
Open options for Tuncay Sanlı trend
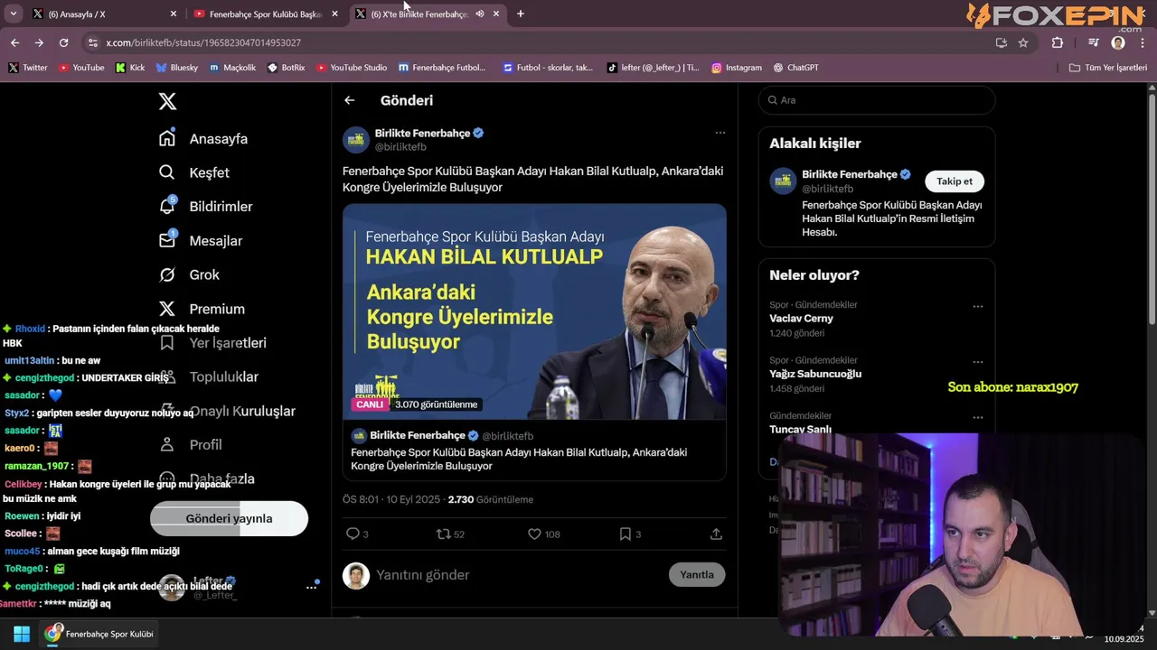[977, 417]
